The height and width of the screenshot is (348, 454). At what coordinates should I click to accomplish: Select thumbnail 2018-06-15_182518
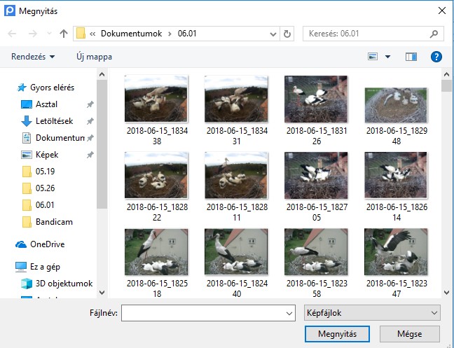pyautogui.click(x=156, y=251)
